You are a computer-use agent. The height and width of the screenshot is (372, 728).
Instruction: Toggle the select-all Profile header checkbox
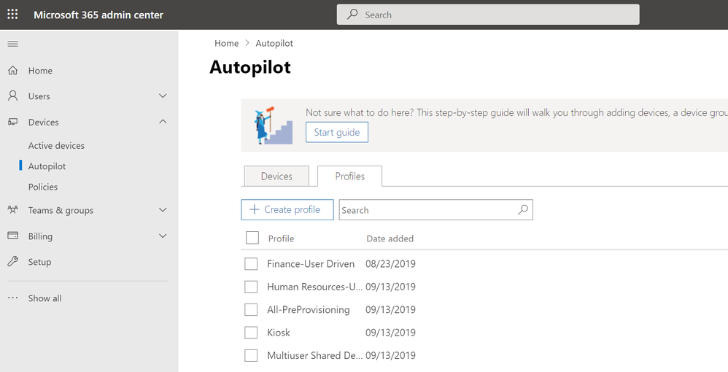pyautogui.click(x=252, y=238)
